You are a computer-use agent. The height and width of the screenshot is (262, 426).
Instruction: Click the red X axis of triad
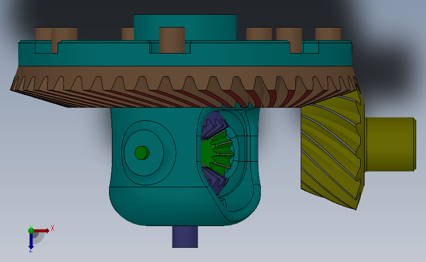41,231
